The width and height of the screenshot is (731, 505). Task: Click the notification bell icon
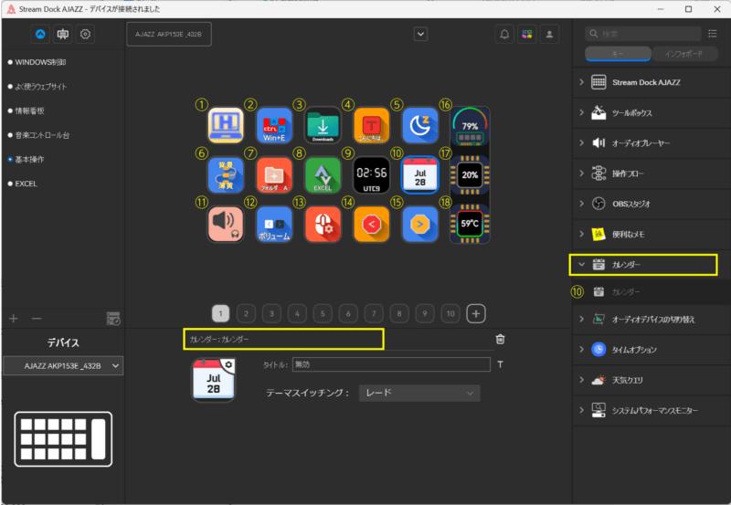pos(504,34)
